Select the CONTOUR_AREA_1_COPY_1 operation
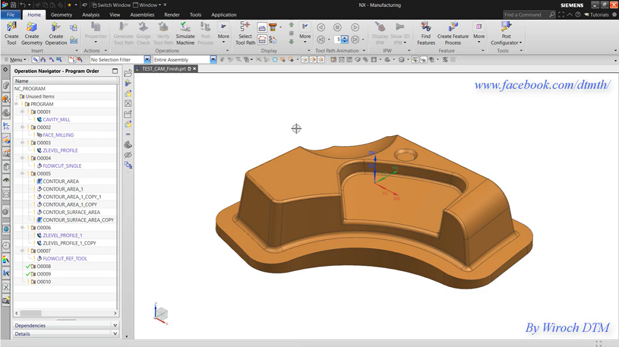Screen dimensions: 619x347 72,197
